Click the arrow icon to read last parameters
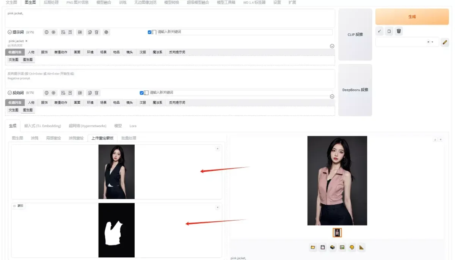Screen dimensions: 455x260 point(380,31)
